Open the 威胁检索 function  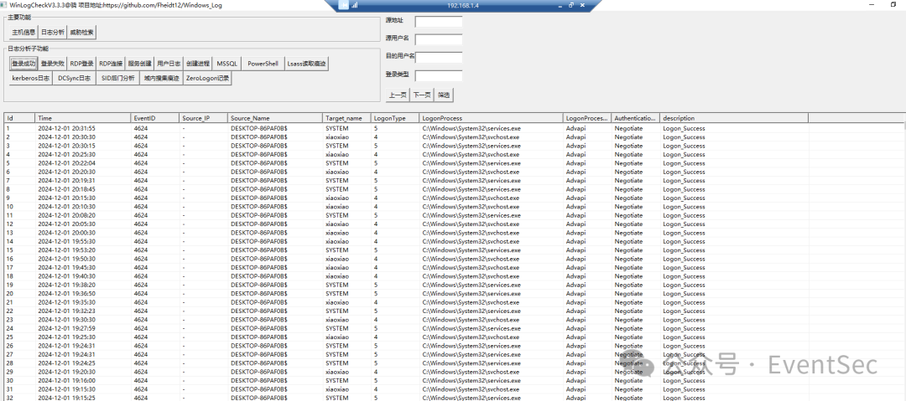[81, 33]
